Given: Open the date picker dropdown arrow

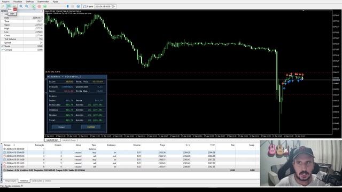Looking at the screenshot, I should point(115,6).
